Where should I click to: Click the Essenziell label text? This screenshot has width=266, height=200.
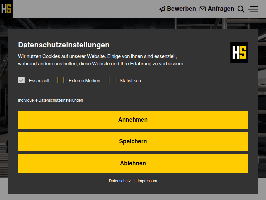(x=39, y=81)
